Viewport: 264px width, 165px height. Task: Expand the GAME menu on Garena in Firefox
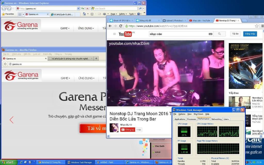[x=65, y=78]
